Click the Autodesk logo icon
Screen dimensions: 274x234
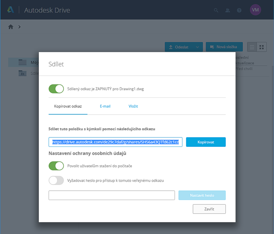11,10
